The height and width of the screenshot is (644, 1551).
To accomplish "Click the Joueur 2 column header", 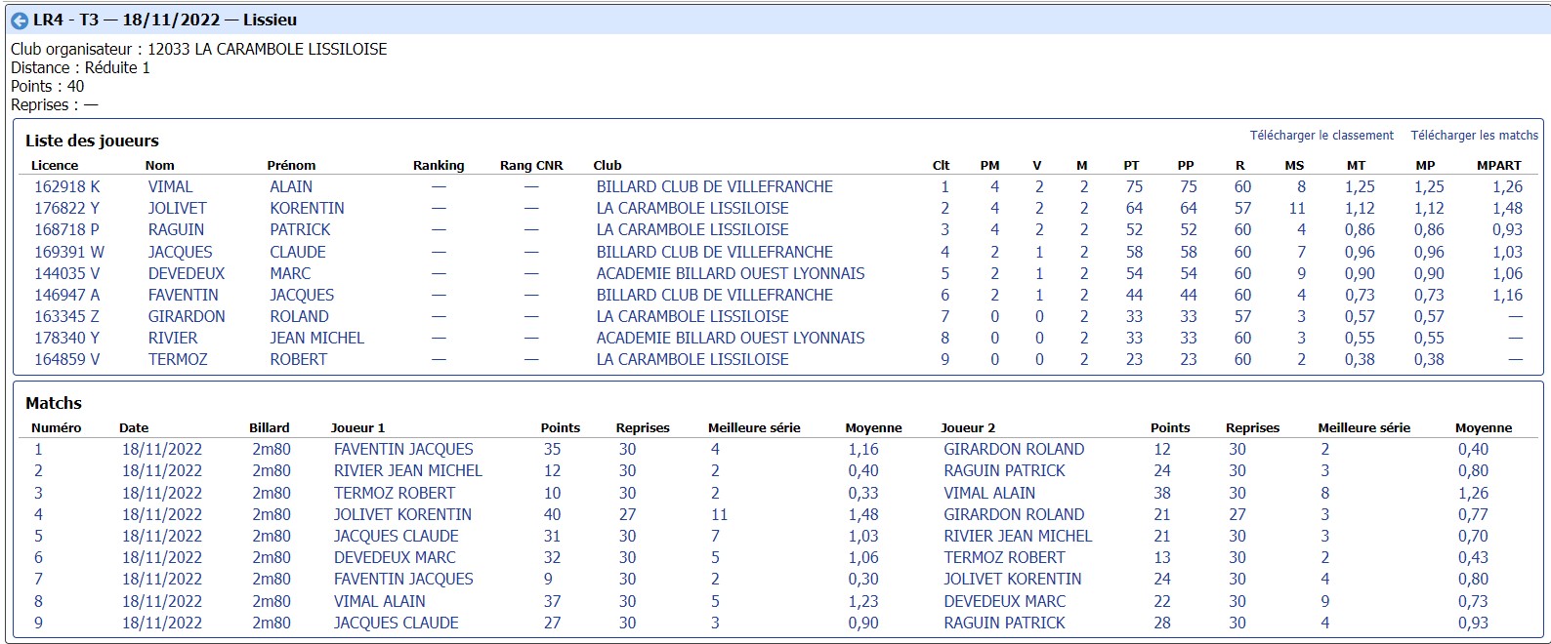I will (968, 428).
